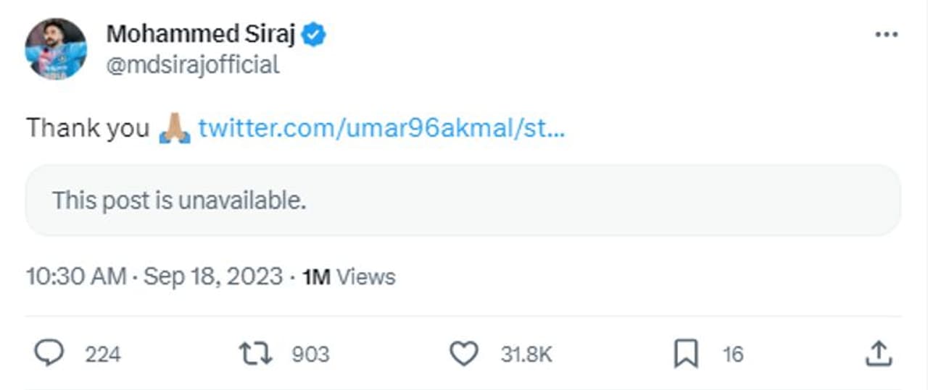
Task: Click the blue verified badge
Action: (314, 34)
